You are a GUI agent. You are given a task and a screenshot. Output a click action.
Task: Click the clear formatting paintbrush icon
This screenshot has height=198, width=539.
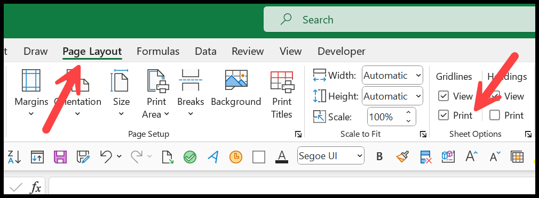pyautogui.click(x=402, y=157)
